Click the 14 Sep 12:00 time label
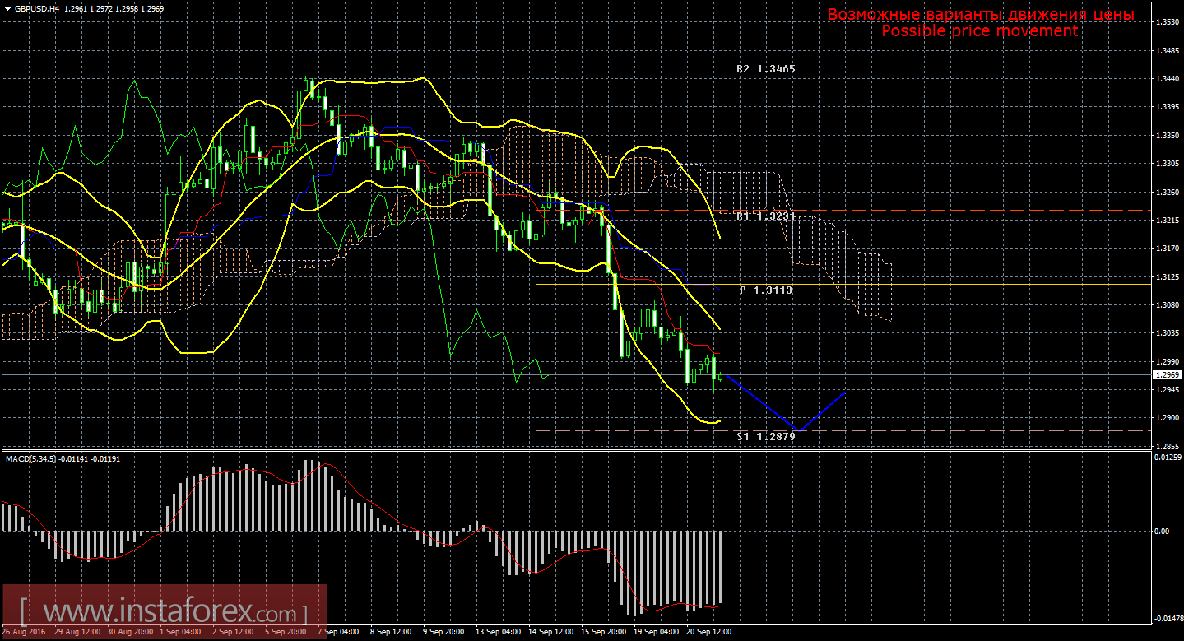Image resolution: width=1184 pixels, height=641 pixels. 551,632
